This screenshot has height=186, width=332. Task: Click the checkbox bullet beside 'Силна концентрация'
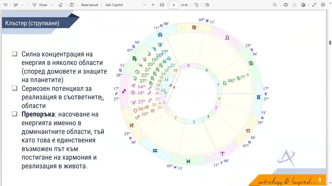coord(15,54)
